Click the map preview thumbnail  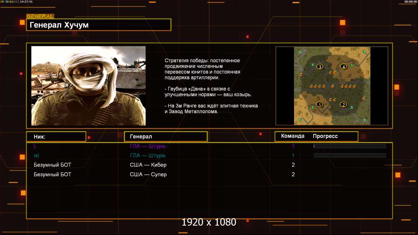[x=332, y=86]
